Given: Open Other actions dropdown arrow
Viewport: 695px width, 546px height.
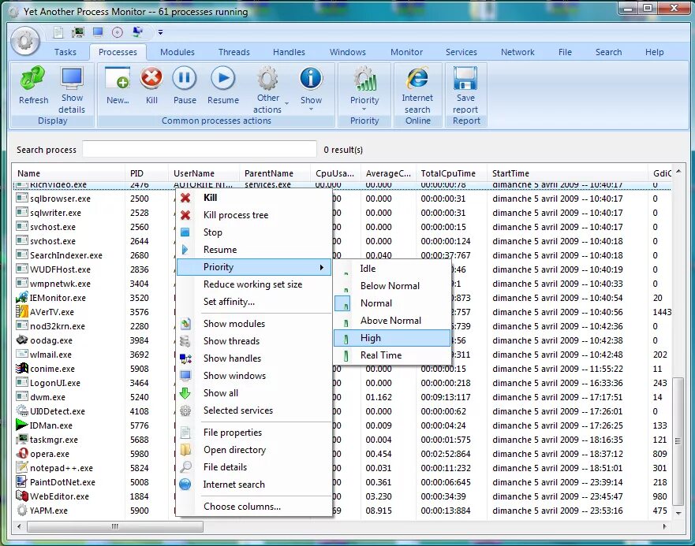Looking at the screenshot, I should [x=287, y=104].
